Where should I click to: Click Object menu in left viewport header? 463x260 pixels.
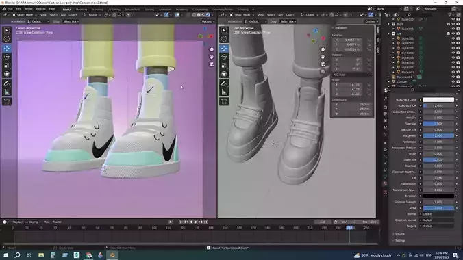coord(73,15)
